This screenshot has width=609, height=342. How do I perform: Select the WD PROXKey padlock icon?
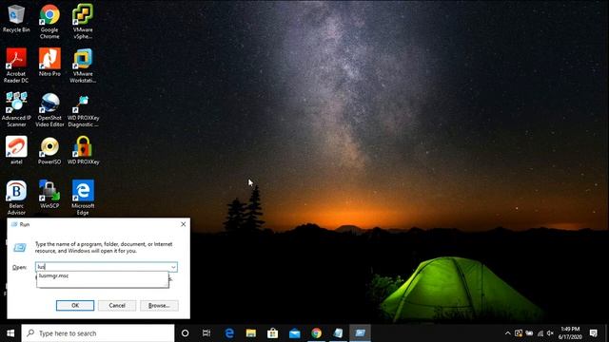83,150
